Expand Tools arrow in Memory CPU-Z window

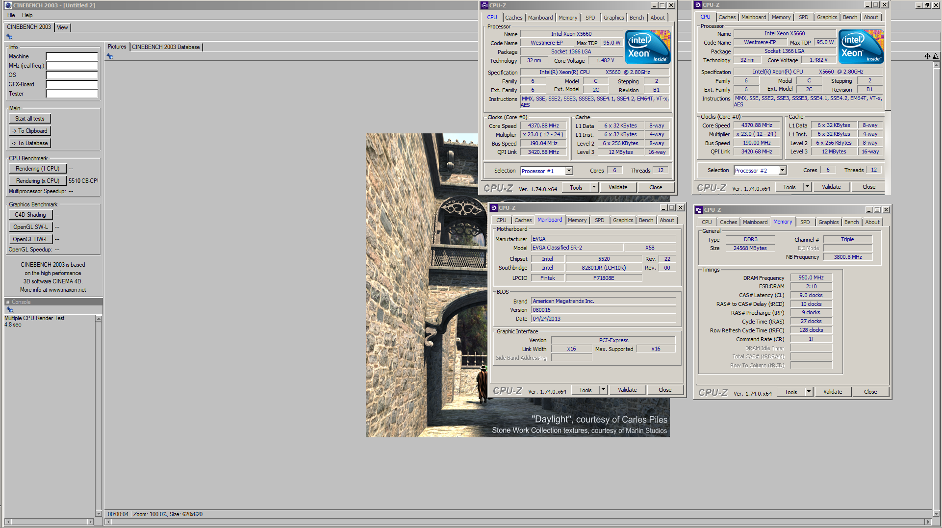click(x=809, y=392)
